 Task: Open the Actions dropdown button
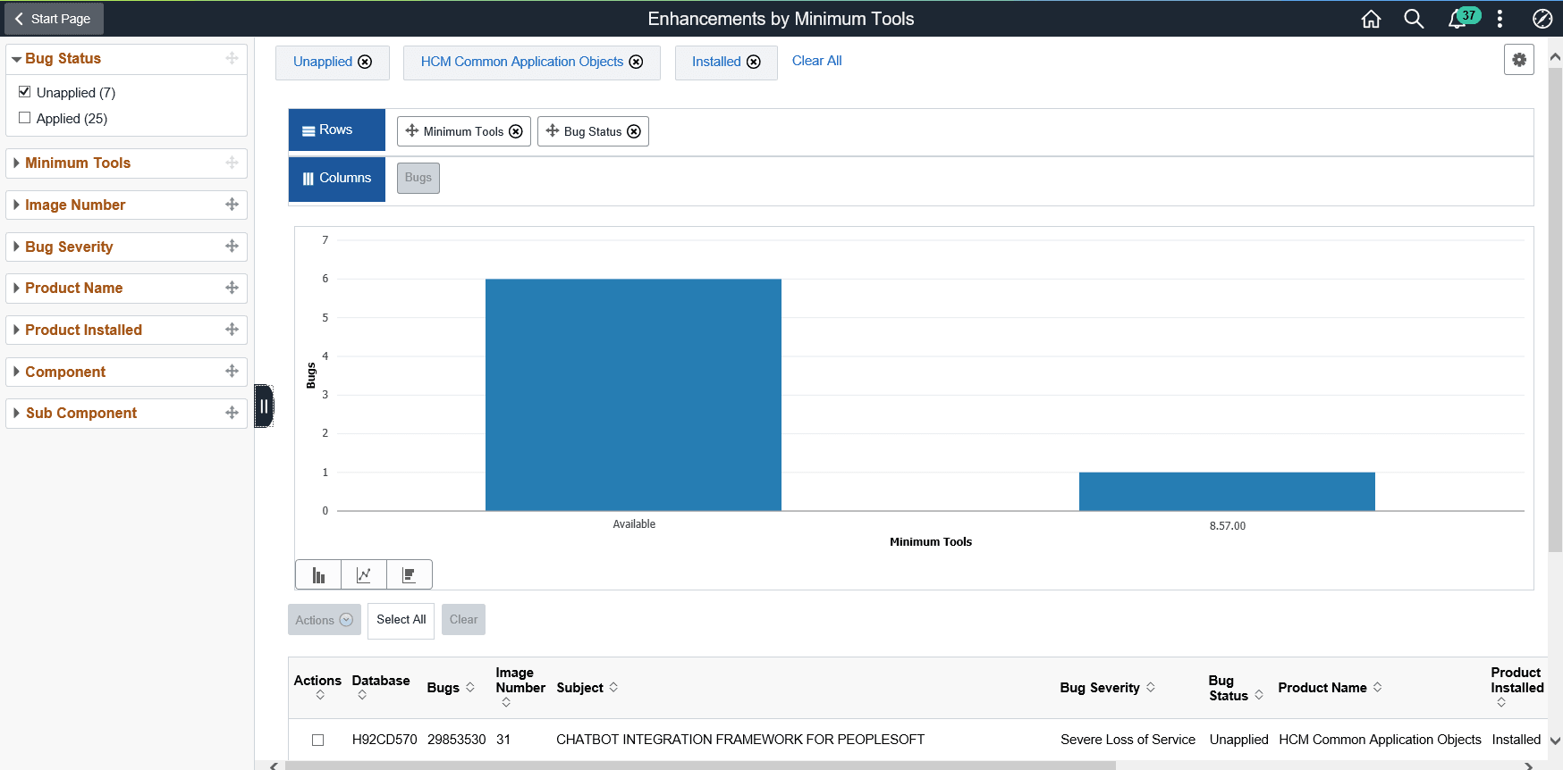coord(325,620)
